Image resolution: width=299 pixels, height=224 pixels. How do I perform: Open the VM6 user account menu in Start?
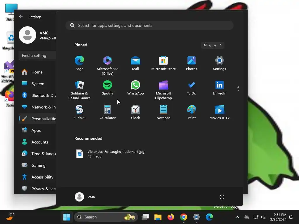coord(85,197)
